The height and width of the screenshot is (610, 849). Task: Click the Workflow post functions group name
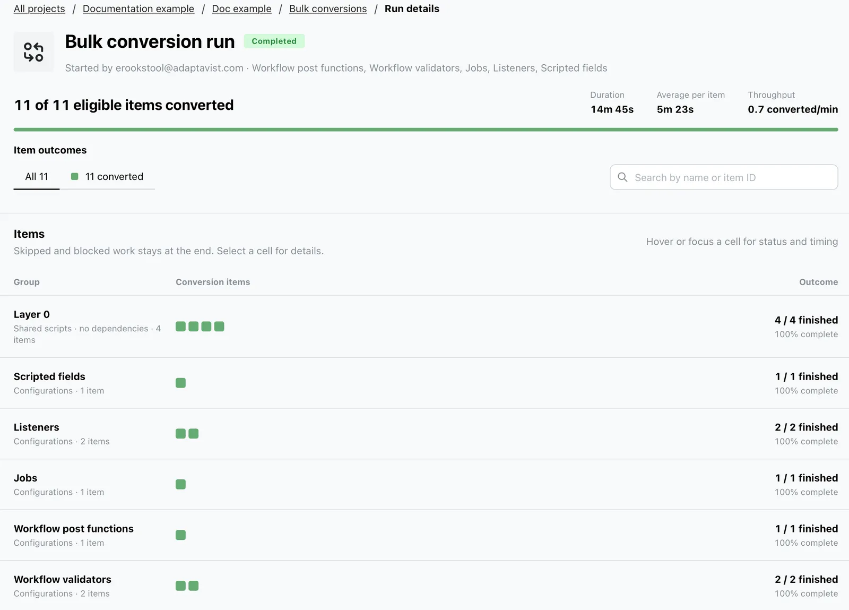pos(74,529)
